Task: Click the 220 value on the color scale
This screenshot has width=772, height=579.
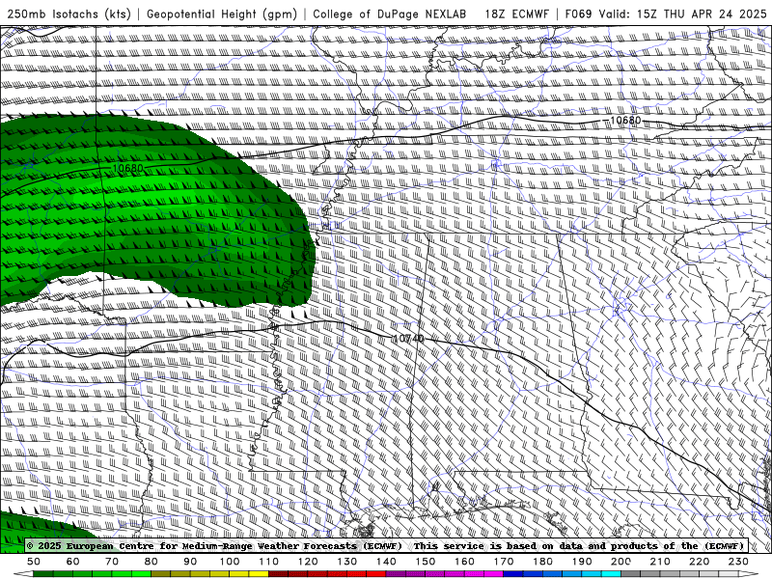Action: pos(699,562)
